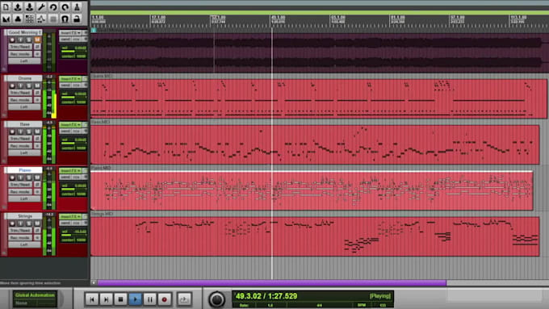Jump to project start with the transport button

[92, 299]
